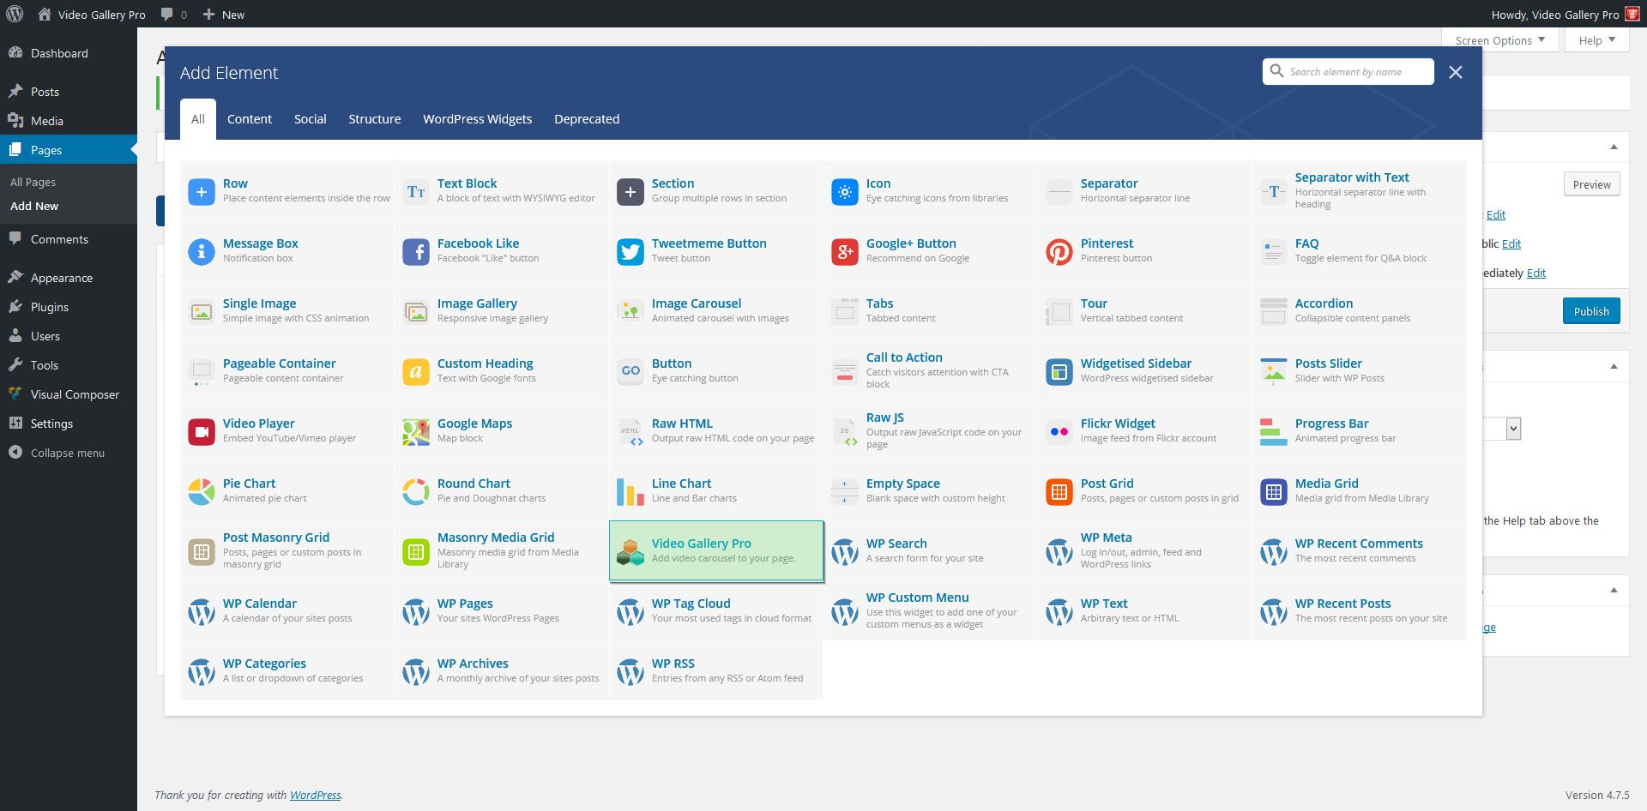Click the Flickr Widget dots icon
Screen dimensions: 1647x811
[x=1059, y=432]
